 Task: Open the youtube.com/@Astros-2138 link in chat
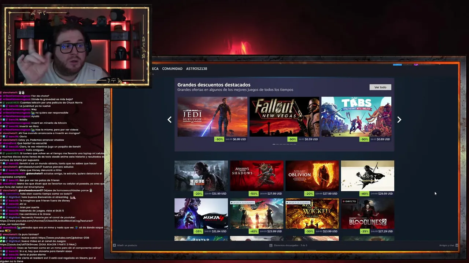coord(64,238)
